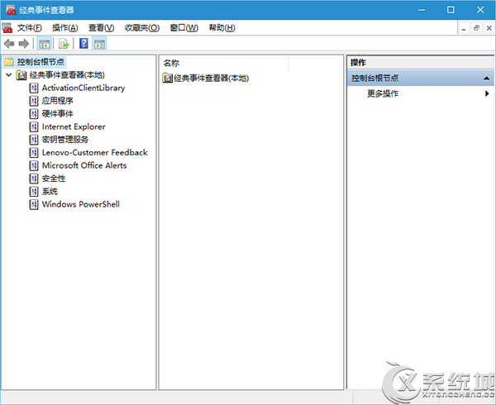Expand the 更多操作 submenu arrow
The image size is (496, 405).
(x=487, y=93)
